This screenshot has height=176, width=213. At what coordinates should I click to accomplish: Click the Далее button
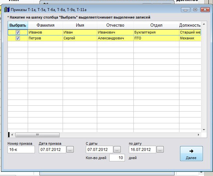click(191, 154)
